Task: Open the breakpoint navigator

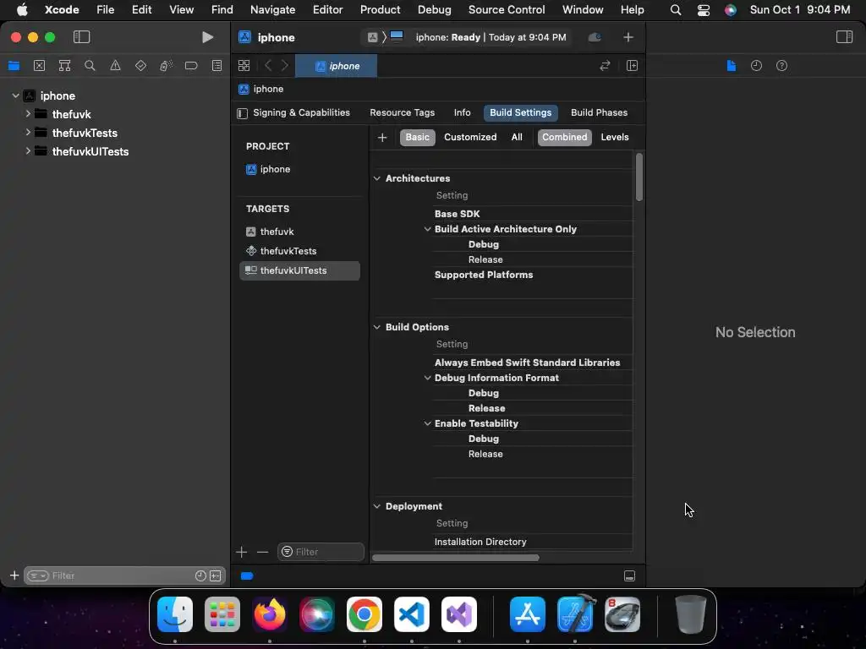Action: 191,66
